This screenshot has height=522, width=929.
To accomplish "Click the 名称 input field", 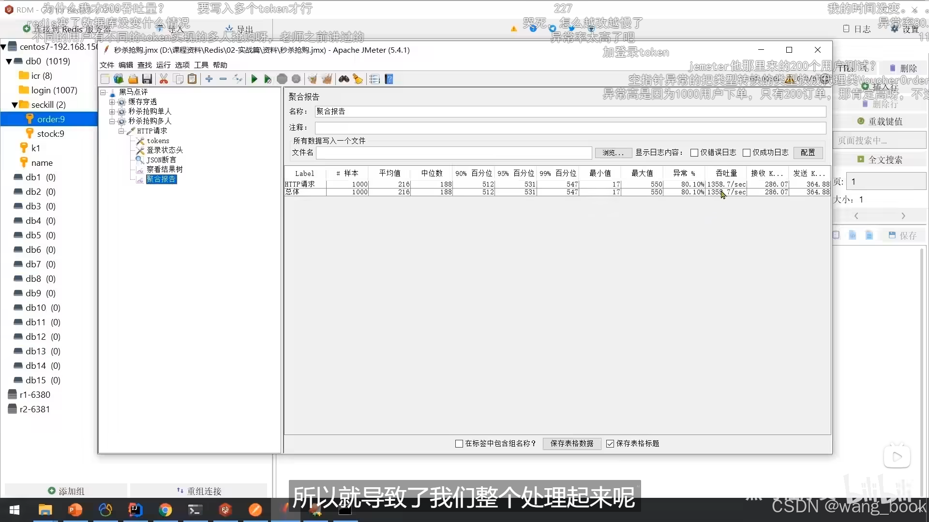I will click(x=570, y=112).
